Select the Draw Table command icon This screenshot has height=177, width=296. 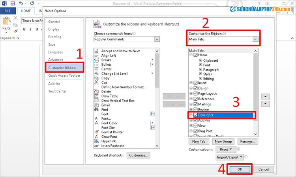97,96
